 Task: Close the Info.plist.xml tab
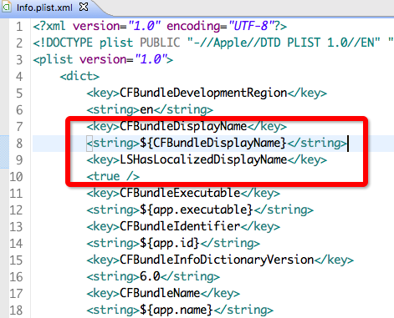coord(84,8)
